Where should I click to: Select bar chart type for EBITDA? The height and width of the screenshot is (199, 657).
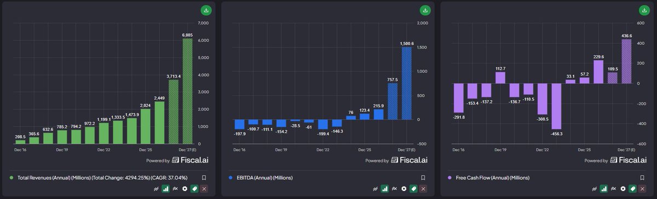pyautogui.click(x=384, y=189)
